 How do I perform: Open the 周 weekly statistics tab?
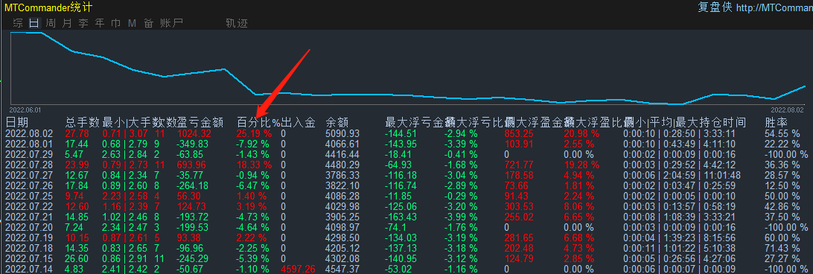(51, 23)
